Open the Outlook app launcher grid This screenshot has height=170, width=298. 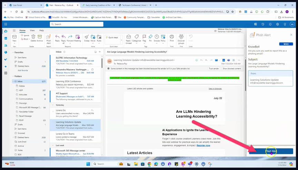pyautogui.click(x=6, y=24)
